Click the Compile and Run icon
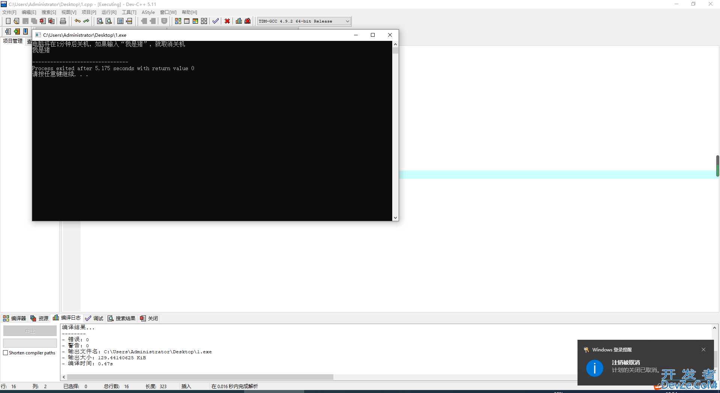Screen dimensions: 720x393 195,21
